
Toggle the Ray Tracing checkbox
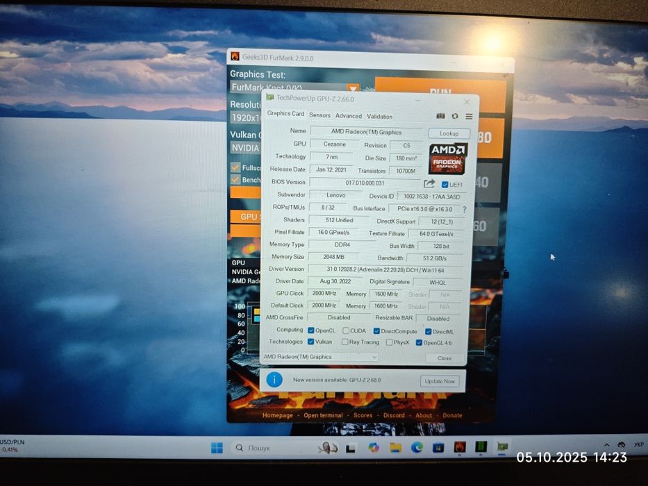[344, 342]
